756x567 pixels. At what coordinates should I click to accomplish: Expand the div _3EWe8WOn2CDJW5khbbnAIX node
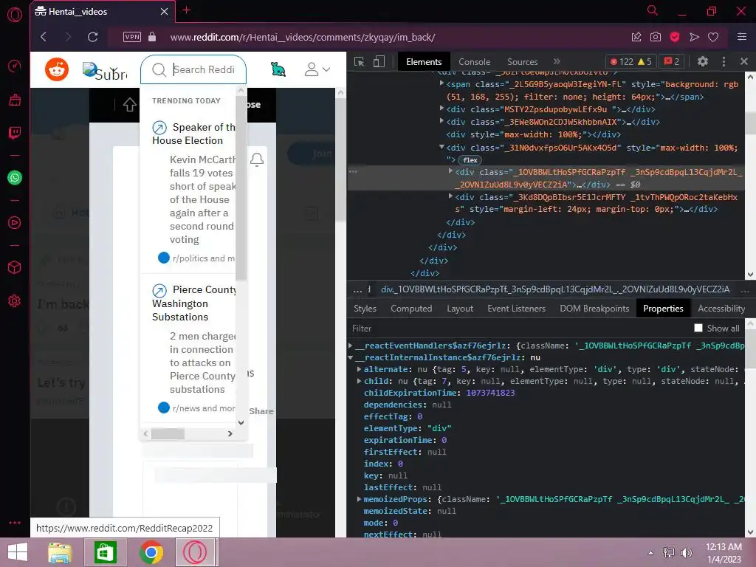[441, 121]
